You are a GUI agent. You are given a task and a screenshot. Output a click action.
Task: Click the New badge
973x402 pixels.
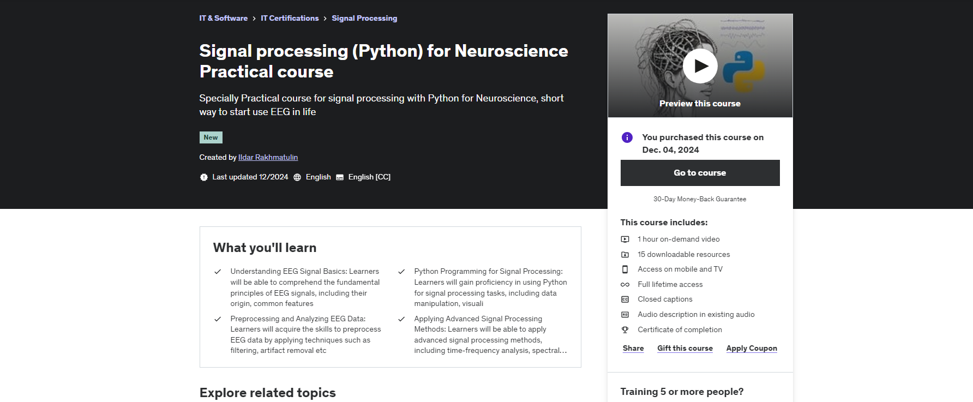click(x=211, y=137)
